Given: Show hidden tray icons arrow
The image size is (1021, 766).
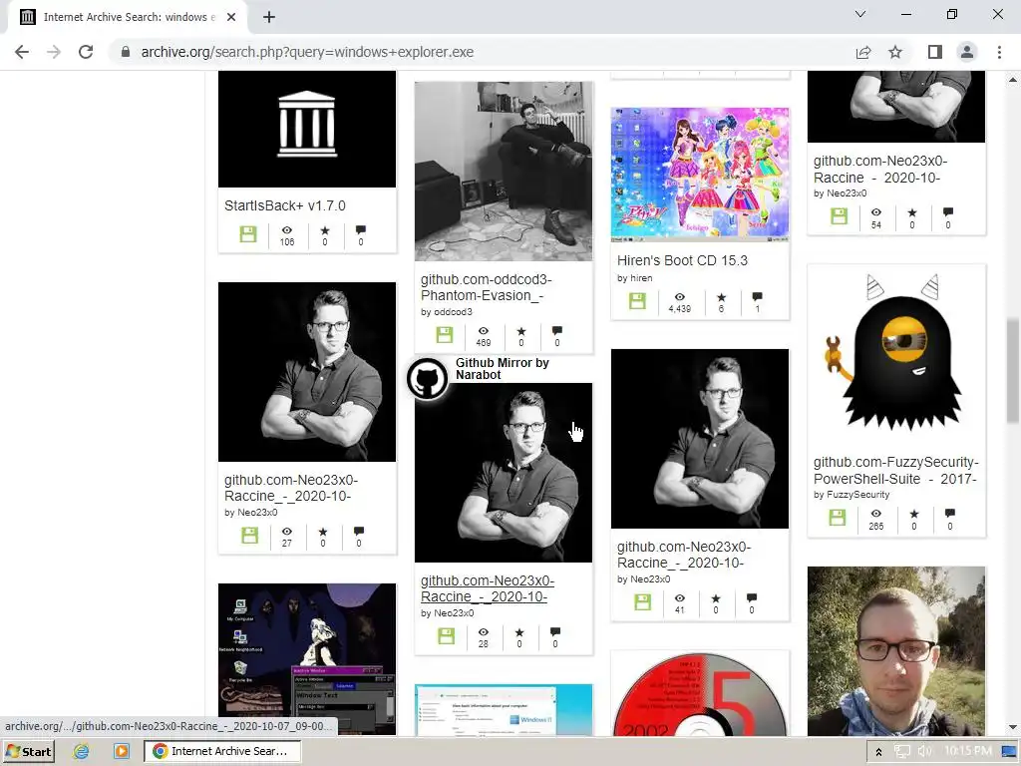Looking at the screenshot, I should 878,752.
